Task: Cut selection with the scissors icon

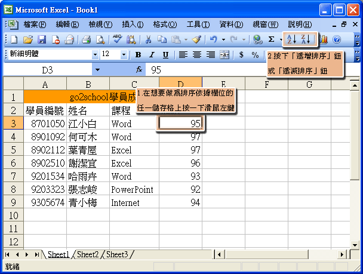Action: click(148, 40)
